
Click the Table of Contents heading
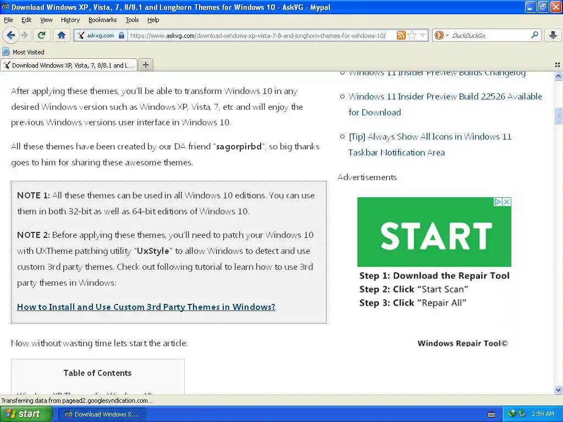[x=97, y=373]
